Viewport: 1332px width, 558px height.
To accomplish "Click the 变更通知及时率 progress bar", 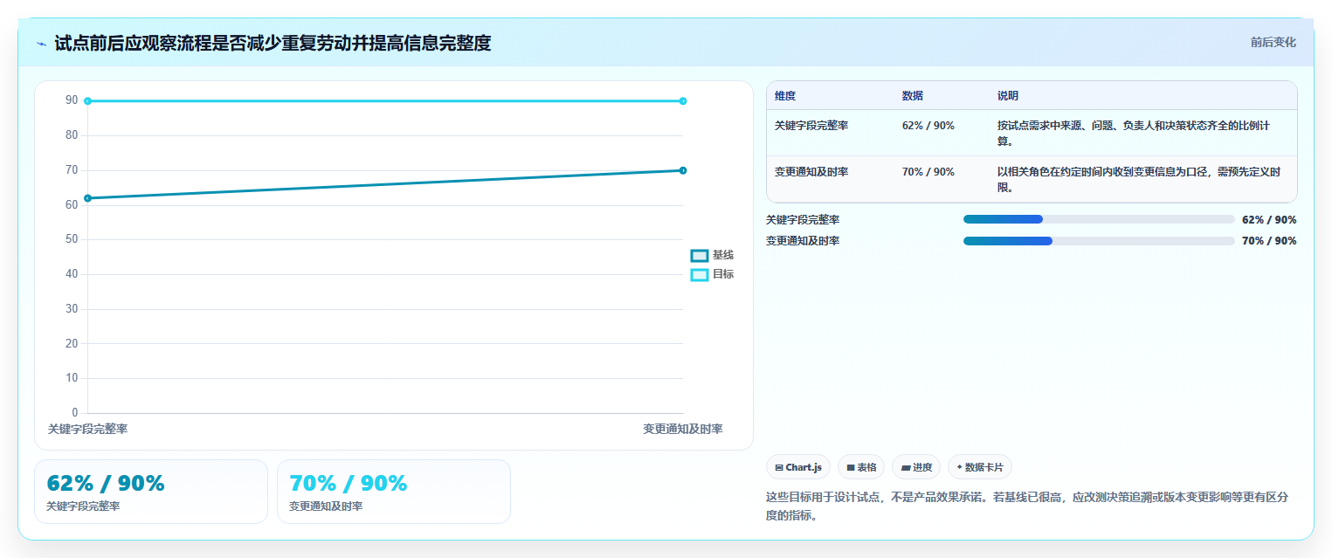I will [1099, 241].
